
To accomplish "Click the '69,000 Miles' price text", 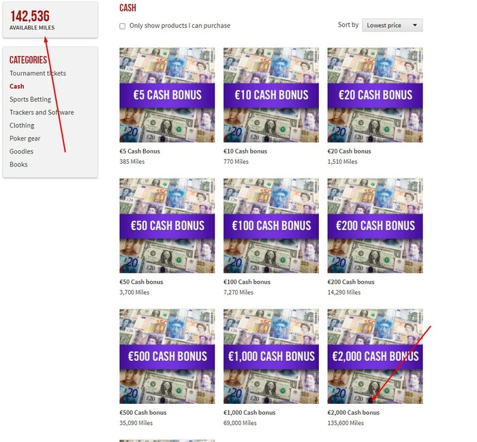I will [240, 423].
